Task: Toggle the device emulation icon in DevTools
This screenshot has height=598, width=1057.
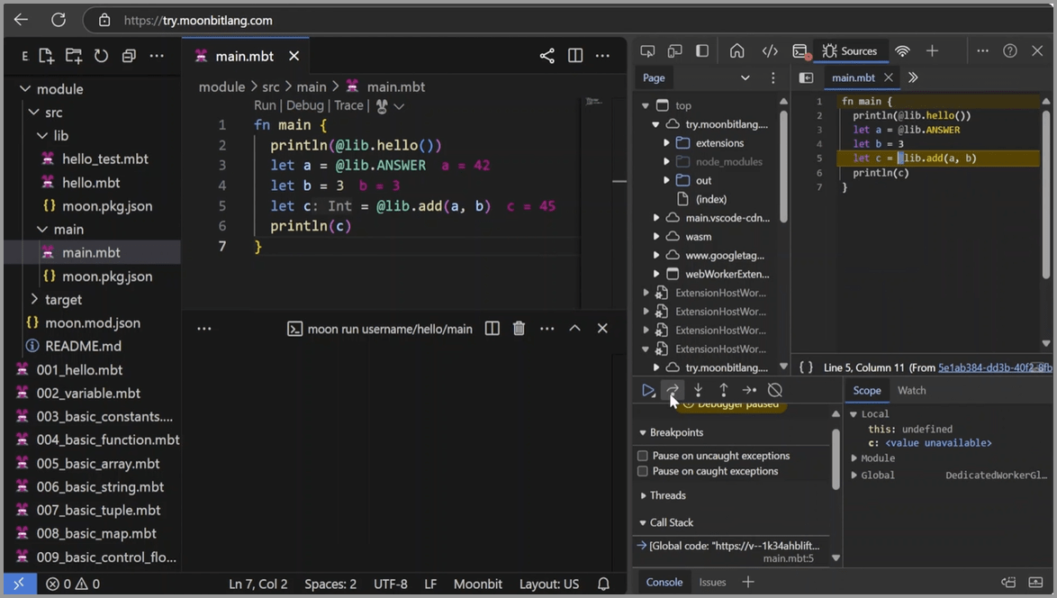Action: [674, 51]
